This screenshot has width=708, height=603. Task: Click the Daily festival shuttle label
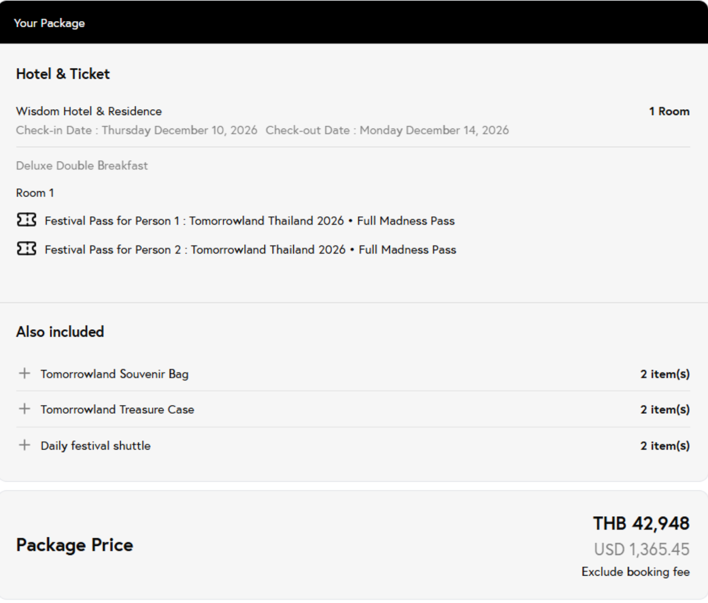(x=96, y=446)
